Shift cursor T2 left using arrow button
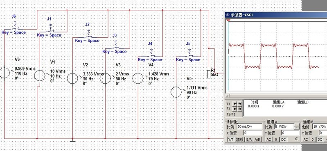327x151 pixels. click(x=235, y=109)
